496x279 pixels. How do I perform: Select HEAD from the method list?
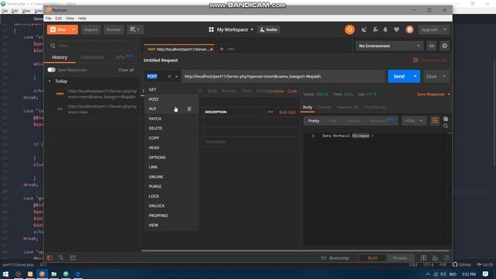pyautogui.click(x=171, y=148)
